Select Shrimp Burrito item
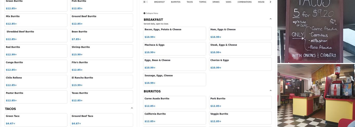Viewport: 355px width, 127px height. [x=102, y=51]
